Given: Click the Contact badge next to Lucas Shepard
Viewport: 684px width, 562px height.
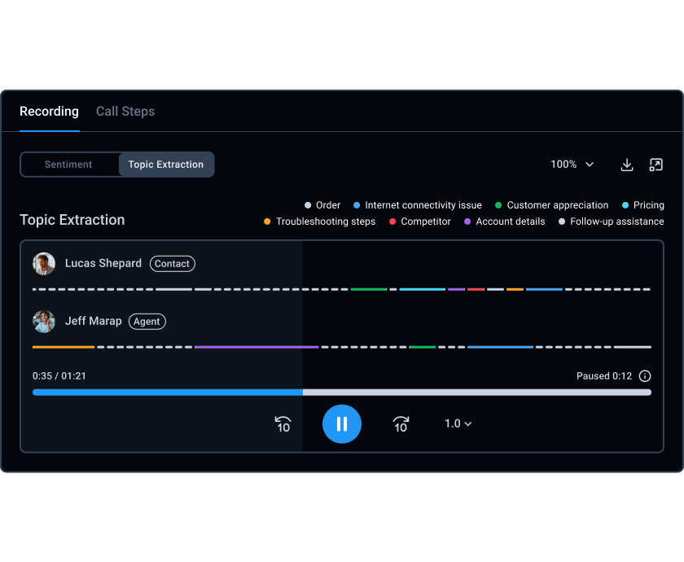Looking at the screenshot, I should [x=172, y=264].
